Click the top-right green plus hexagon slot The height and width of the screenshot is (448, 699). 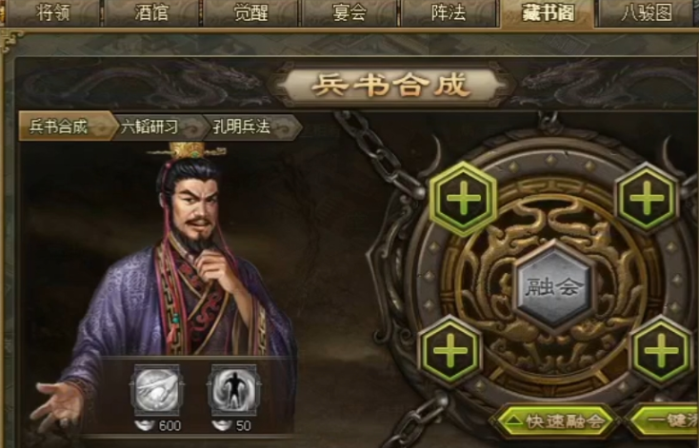pos(647,199)
